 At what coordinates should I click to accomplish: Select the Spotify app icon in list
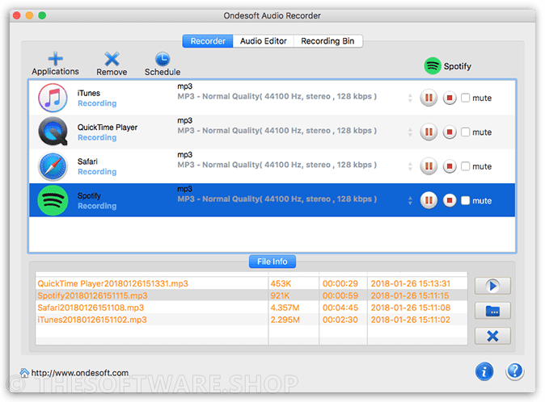coord(53,200)
